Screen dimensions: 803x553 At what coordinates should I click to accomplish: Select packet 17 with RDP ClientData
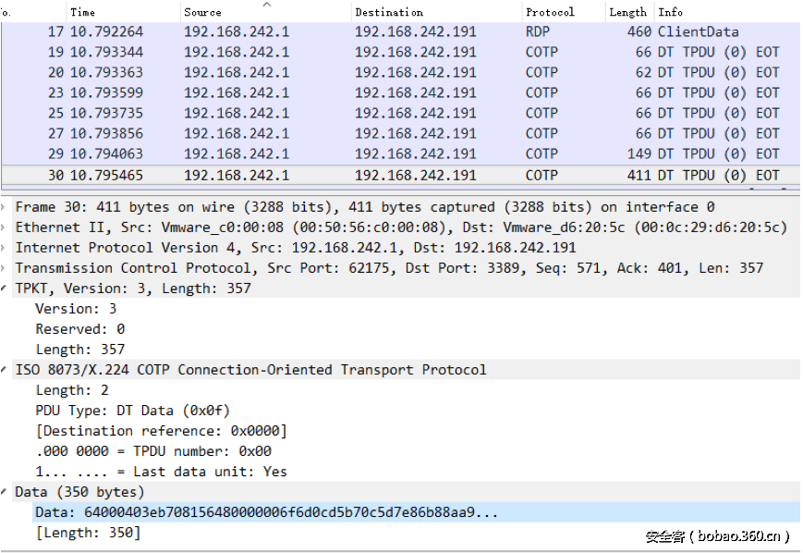click(370, 31)
